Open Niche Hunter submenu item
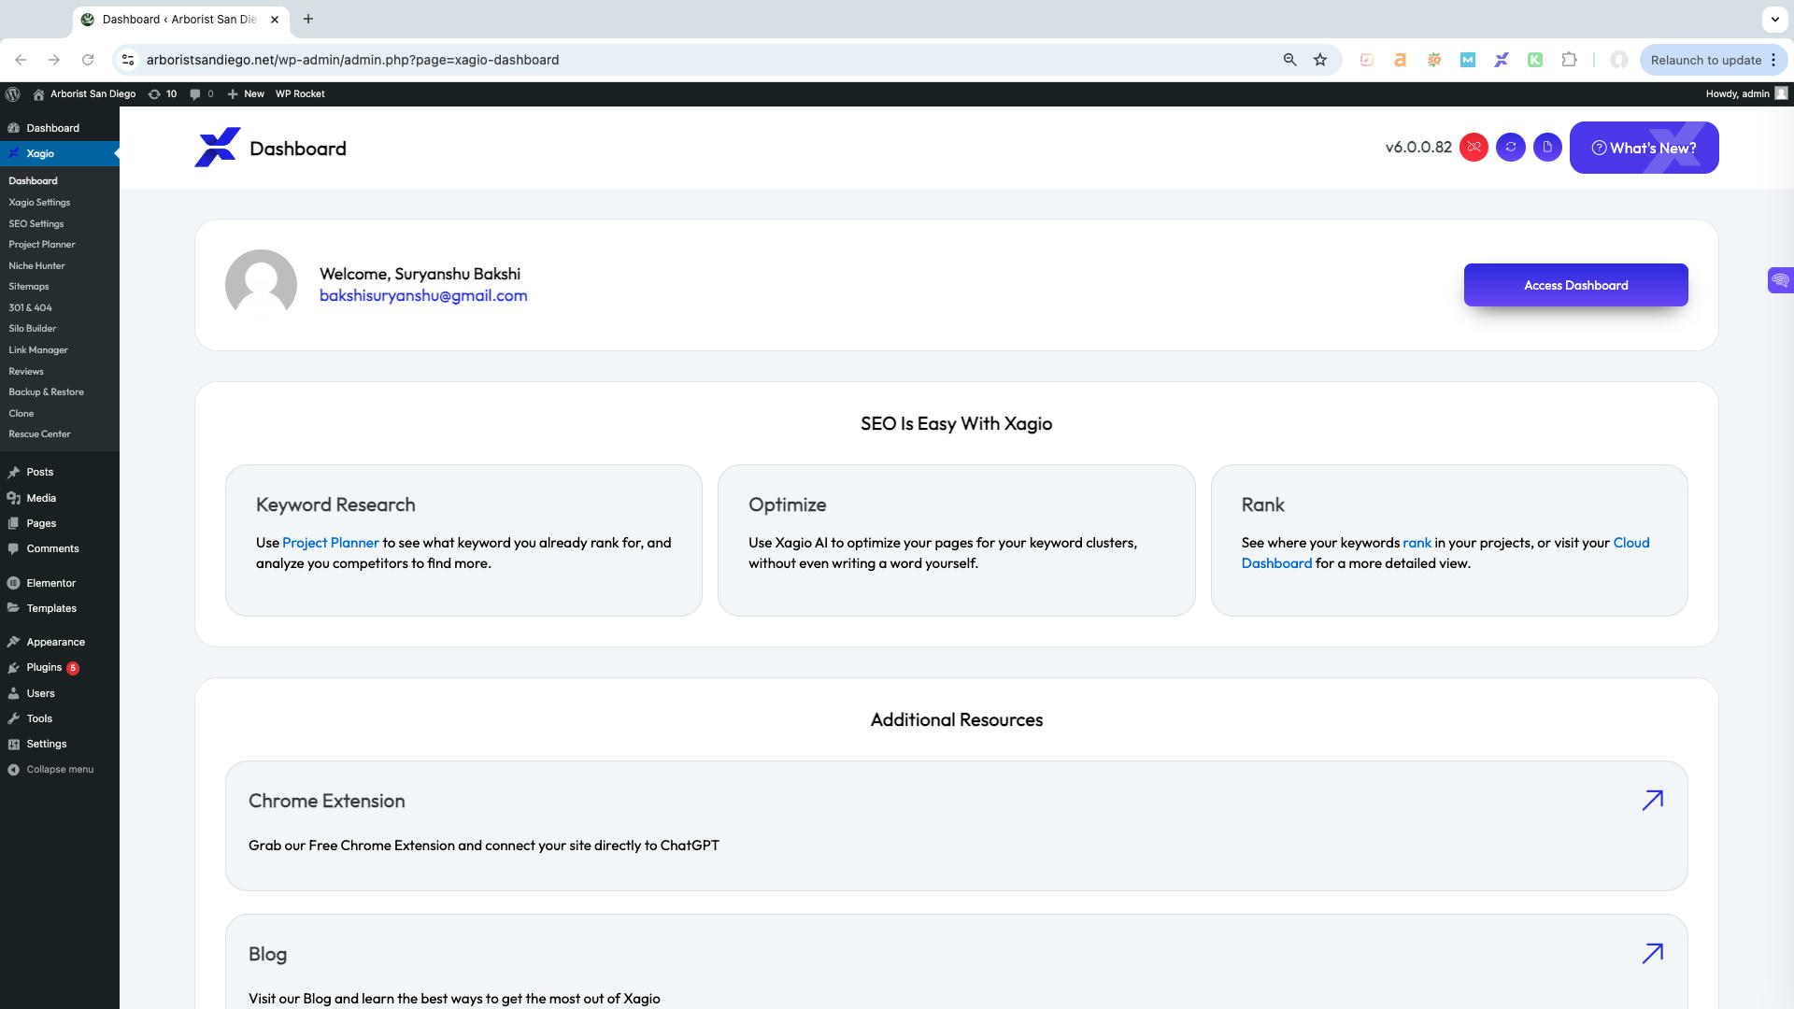The image size is (1794, 1009). pyautogui.click(x=36, y=266)
